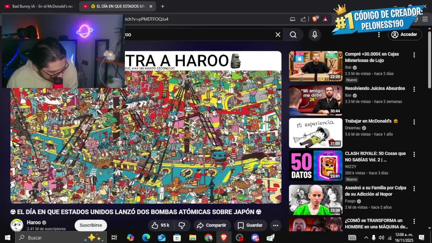Click the Brave Rewards triangle icon
This screenshot has width=432, height=243.
(x=325, y=19)
